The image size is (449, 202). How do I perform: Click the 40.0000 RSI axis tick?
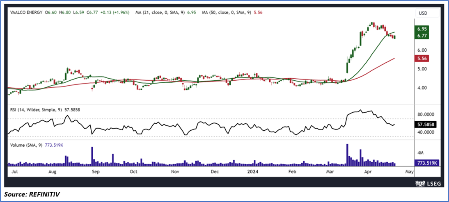[426, 132]
